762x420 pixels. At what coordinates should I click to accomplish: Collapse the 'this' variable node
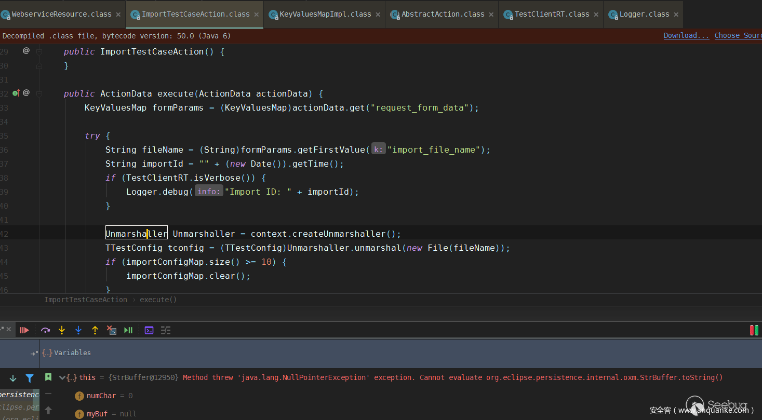tap(62, 378)
